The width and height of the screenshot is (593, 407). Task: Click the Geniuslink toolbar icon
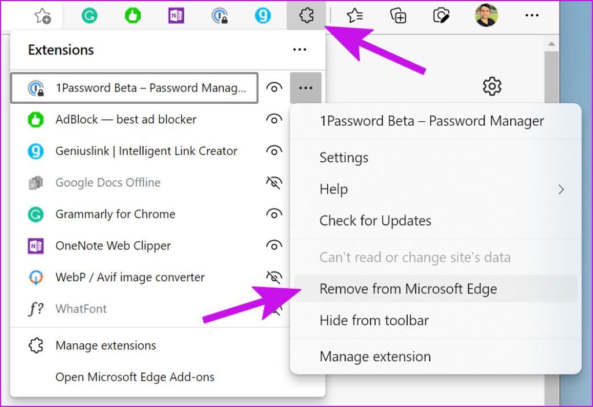[x=262, y=15]
